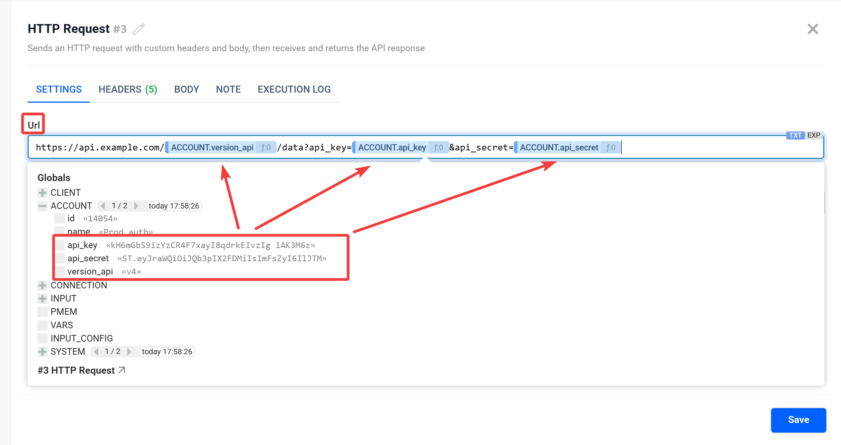Expand the CONNECTION globals node
Viewport: 841px width, 445px height.
(x=42, y=285)
